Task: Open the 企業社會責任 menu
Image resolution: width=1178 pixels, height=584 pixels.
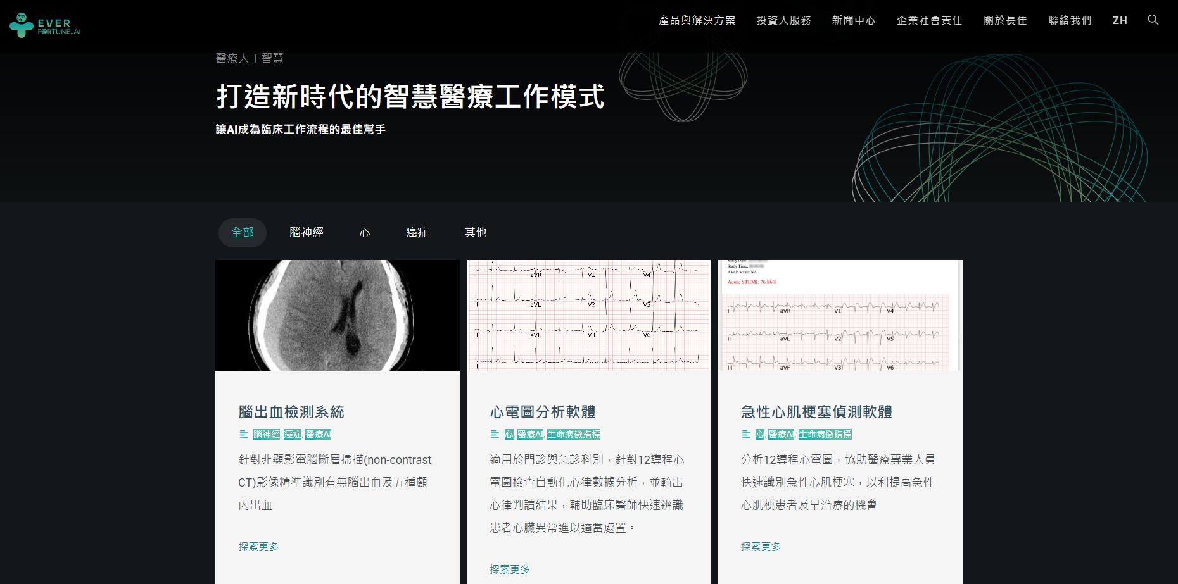Action: point(930,20)
